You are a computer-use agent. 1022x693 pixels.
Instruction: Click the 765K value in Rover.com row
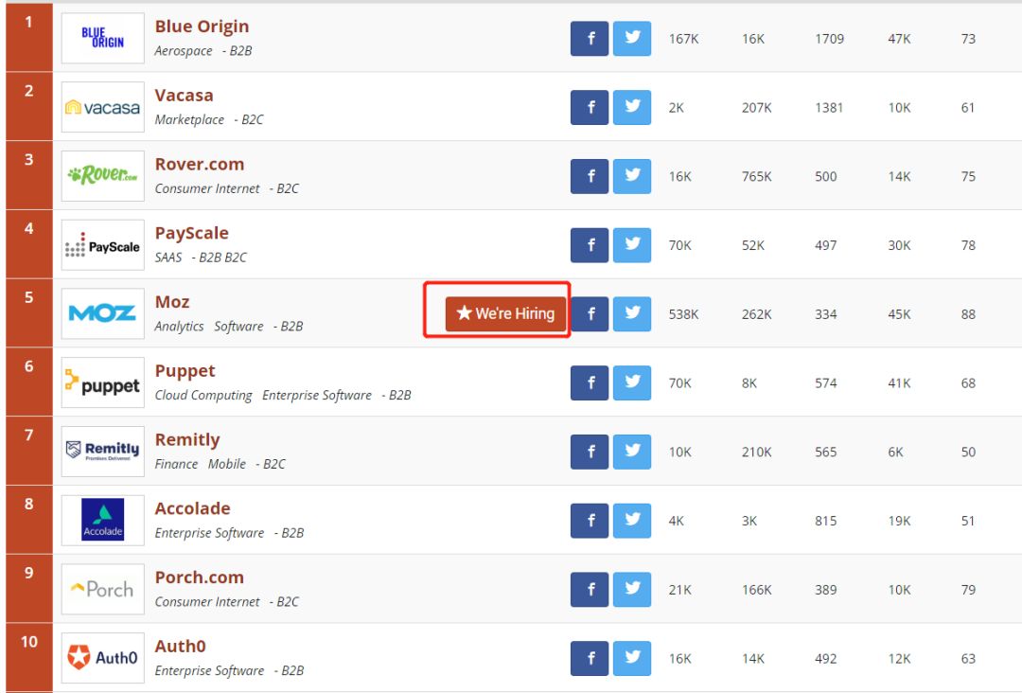[x=756, y=177]
